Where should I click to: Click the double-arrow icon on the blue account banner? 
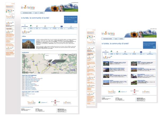[x=76, y=22]
